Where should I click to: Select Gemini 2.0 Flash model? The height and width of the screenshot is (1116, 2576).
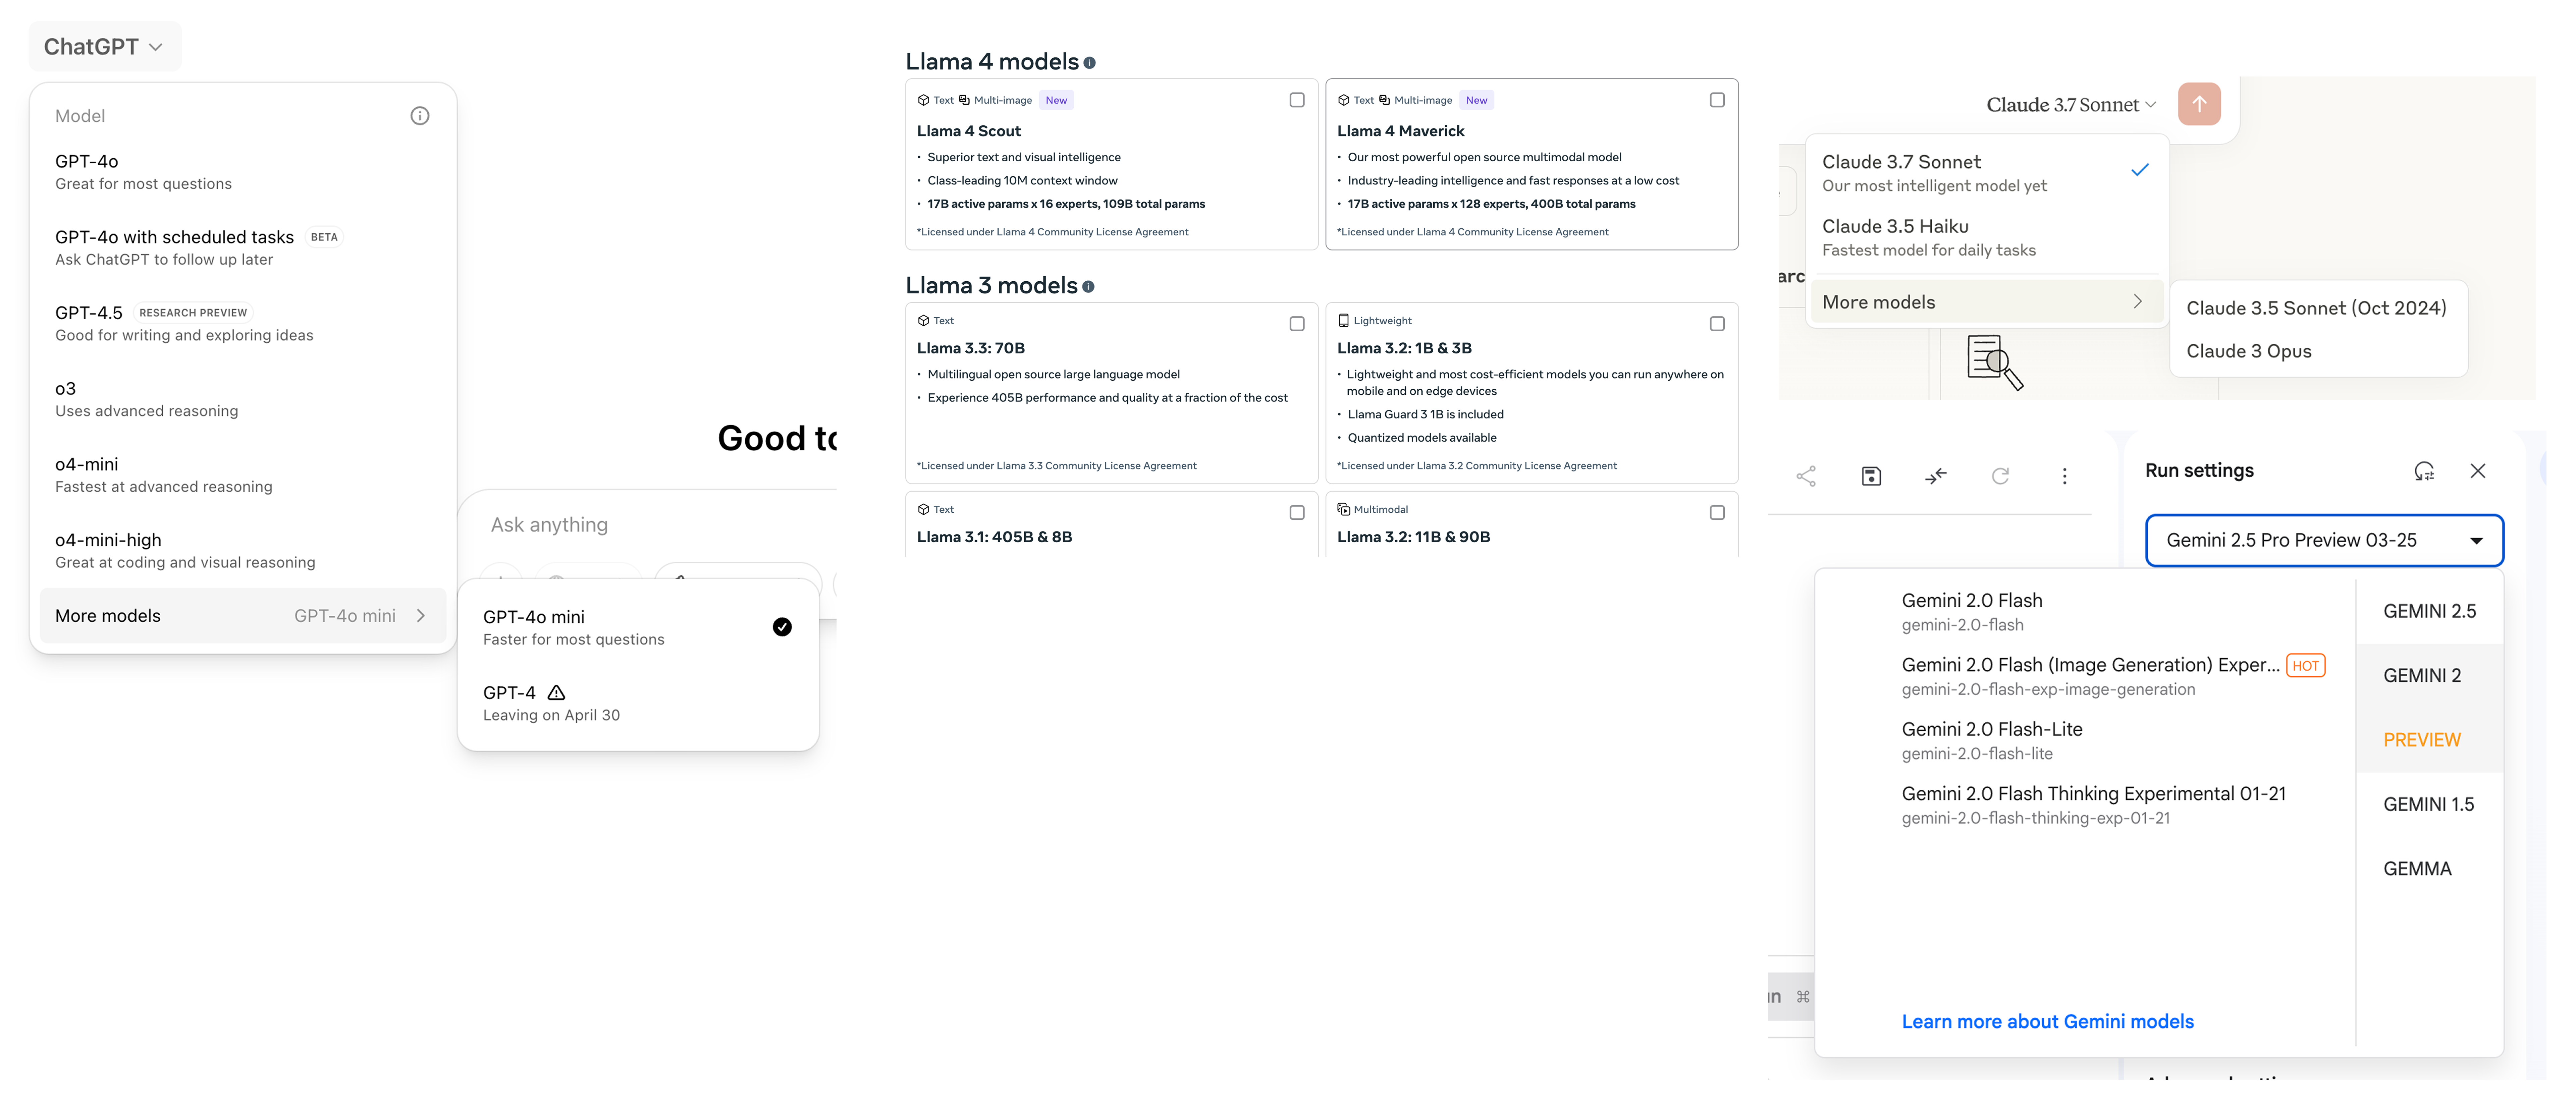click(x=2085, y=612)
